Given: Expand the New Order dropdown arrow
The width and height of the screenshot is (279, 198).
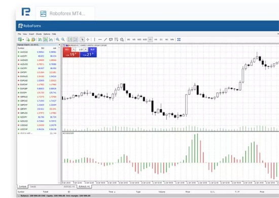Looking at the screenshot, I should click(23, 40).
